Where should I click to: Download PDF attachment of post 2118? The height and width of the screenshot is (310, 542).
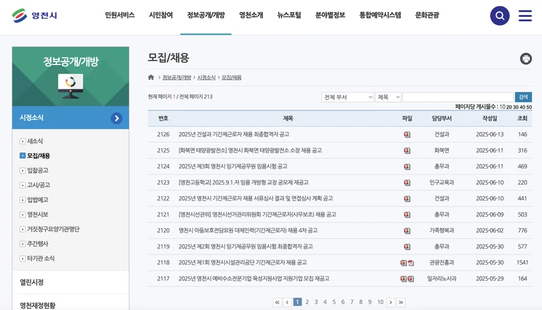pos(411,263)
